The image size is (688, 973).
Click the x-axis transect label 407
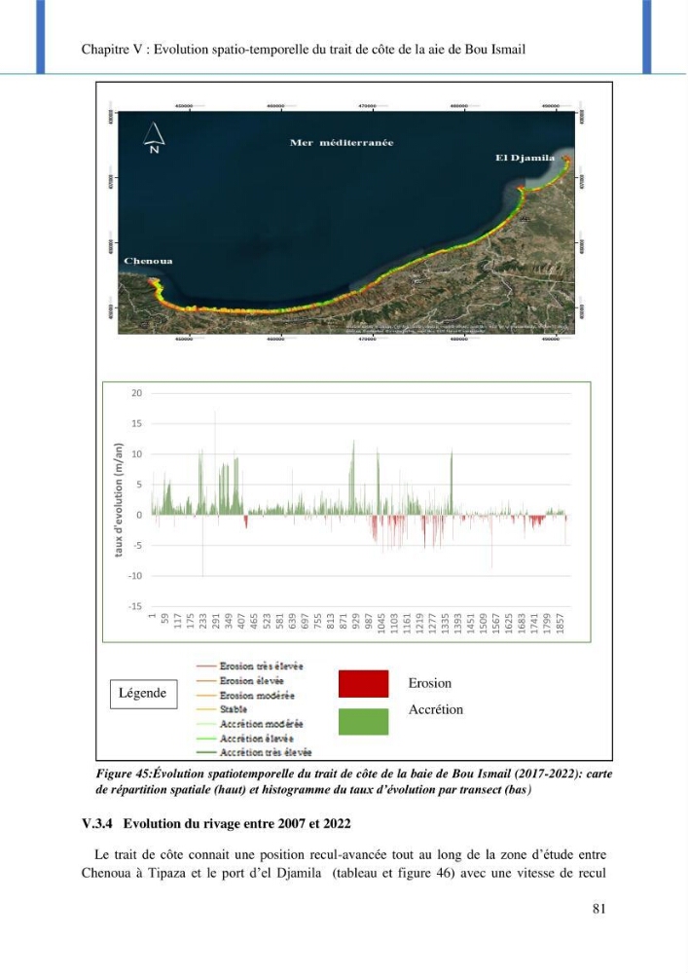pos(241,621)
